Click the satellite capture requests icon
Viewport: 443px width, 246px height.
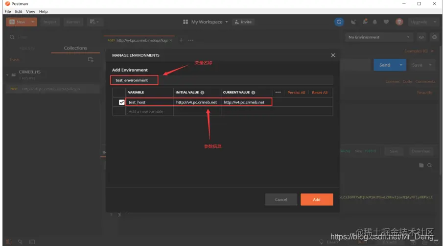point(353,22)
